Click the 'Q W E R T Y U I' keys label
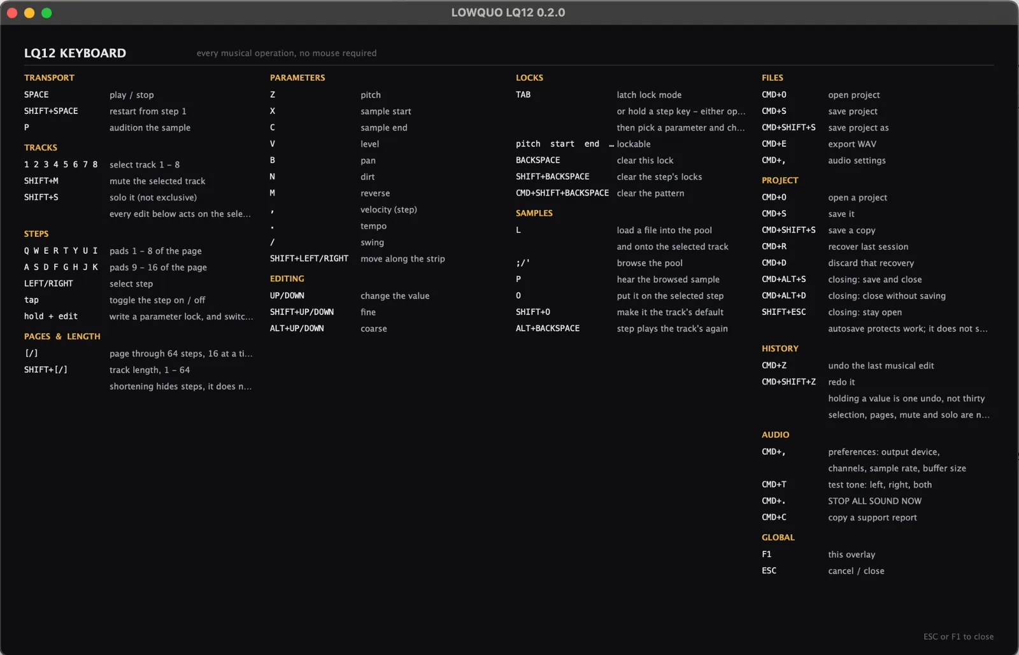 coord(61,251)
